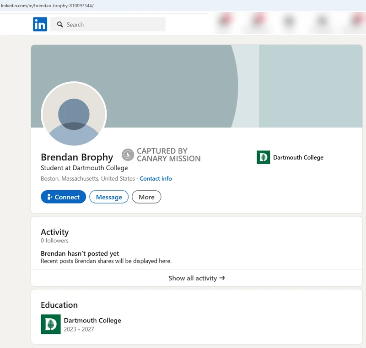Click the LinkedIn logo home icon
The height and width of the screenshot is (348, 366).
pyautogui.click(x=40, y=24)
